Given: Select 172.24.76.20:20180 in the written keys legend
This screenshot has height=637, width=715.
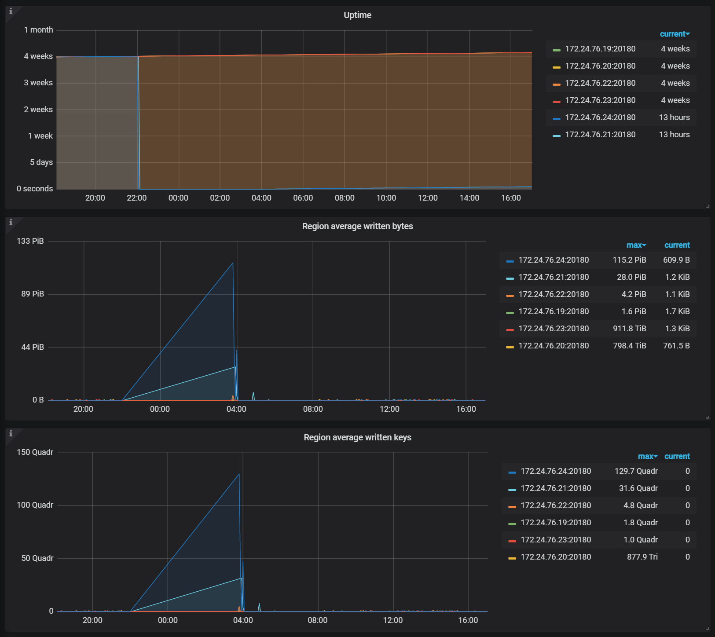Looking at the screenshot, I should coord(556,557).
